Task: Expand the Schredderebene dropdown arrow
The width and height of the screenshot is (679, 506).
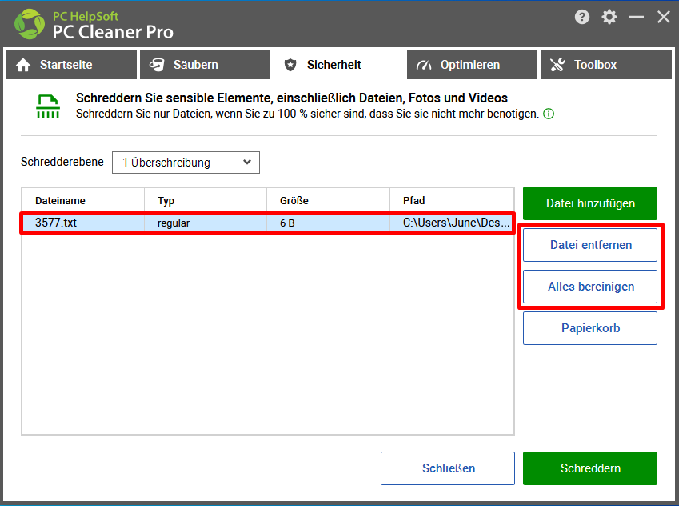Action: 247,163
